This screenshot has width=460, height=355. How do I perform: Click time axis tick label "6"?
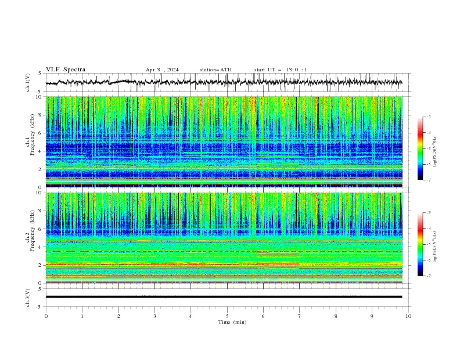[263, 316]
